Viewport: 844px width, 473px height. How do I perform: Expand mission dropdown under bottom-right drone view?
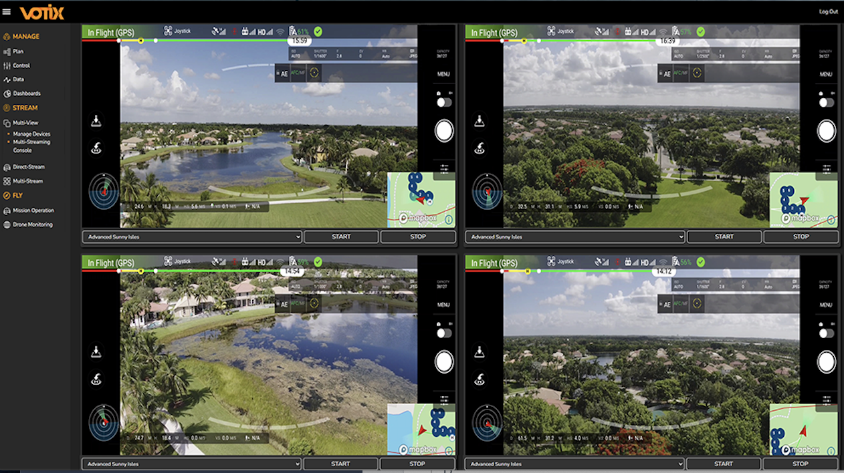(575, 464)
